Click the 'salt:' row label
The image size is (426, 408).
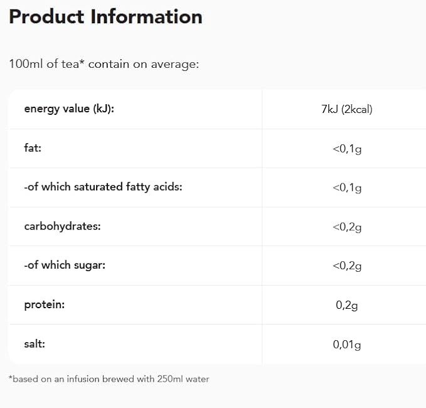tap(35, 344)
